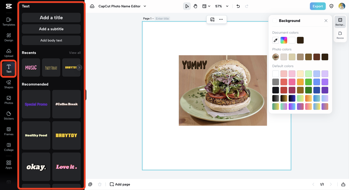Select the Party Today recent text style
This screenshot has width=349, height=190.
(x=51, y=67)
